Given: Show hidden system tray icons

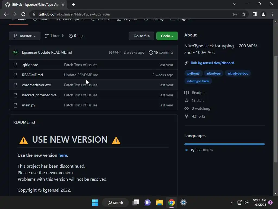Looking at the screenshot, I should click(232, 202).
